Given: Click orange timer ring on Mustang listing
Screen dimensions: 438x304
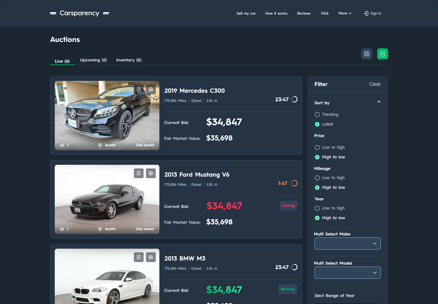Looking at the screenshot, I should 294,183.
